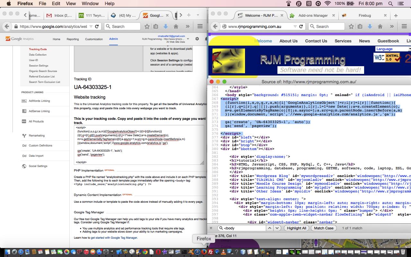
Task: Add a new tab beside the Firebug tab
Action: 396,15
